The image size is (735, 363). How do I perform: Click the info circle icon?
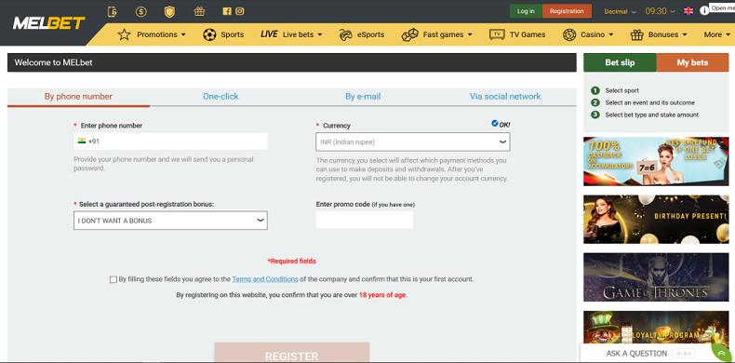tap(704, 11)
